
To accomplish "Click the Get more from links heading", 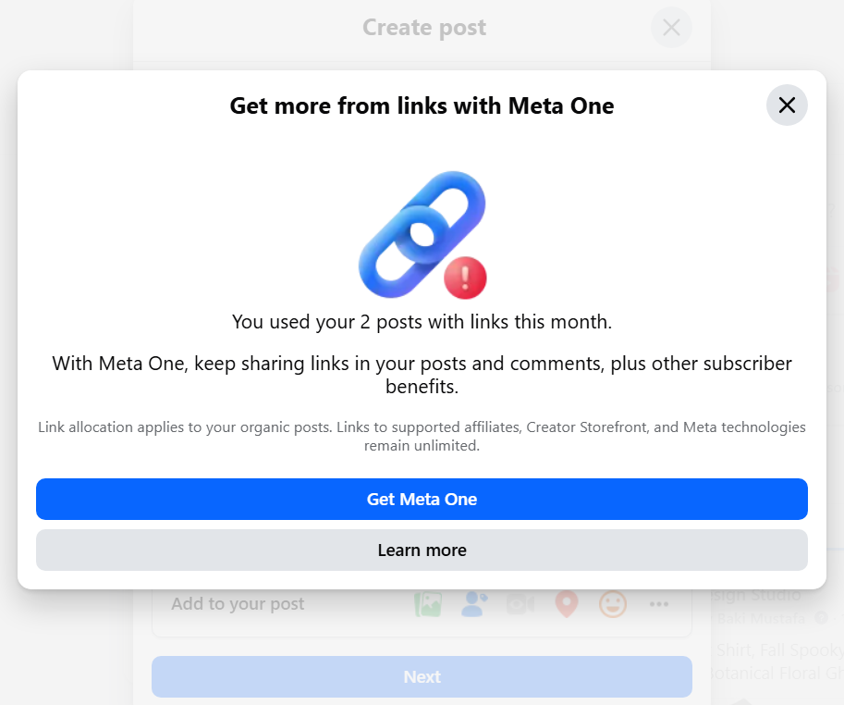I will pyautogui.click(x=422, y=105).
